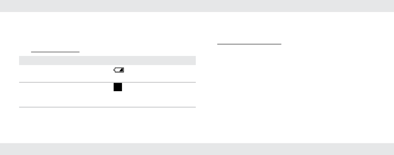
Task: Select the gray table header row
Action: click(107, 61)
